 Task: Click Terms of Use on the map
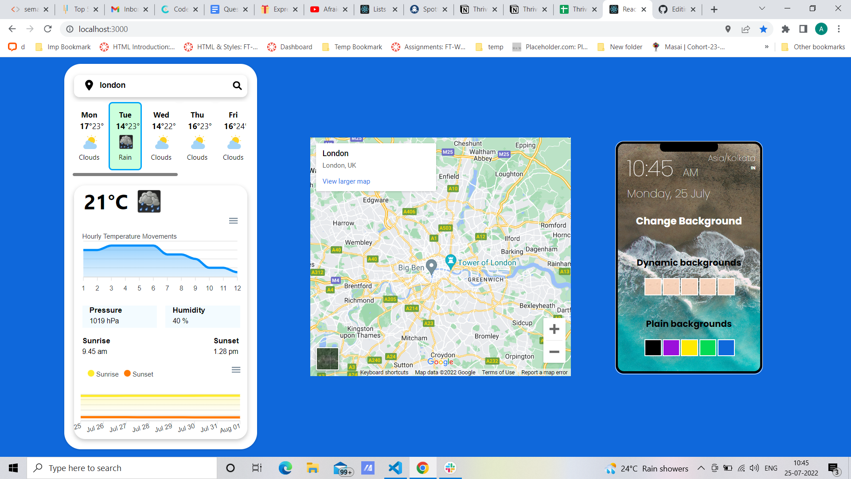498,373
